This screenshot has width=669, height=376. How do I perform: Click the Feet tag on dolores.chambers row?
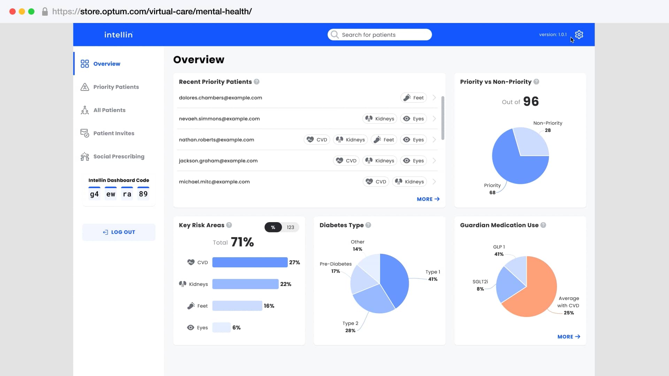(x=414, y=97)
